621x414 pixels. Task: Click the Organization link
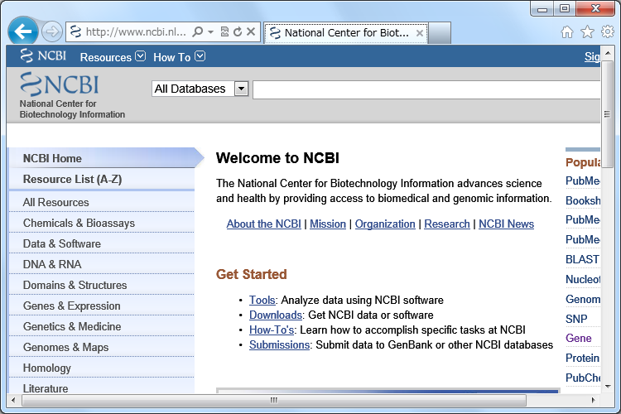(x=385, y=224)
